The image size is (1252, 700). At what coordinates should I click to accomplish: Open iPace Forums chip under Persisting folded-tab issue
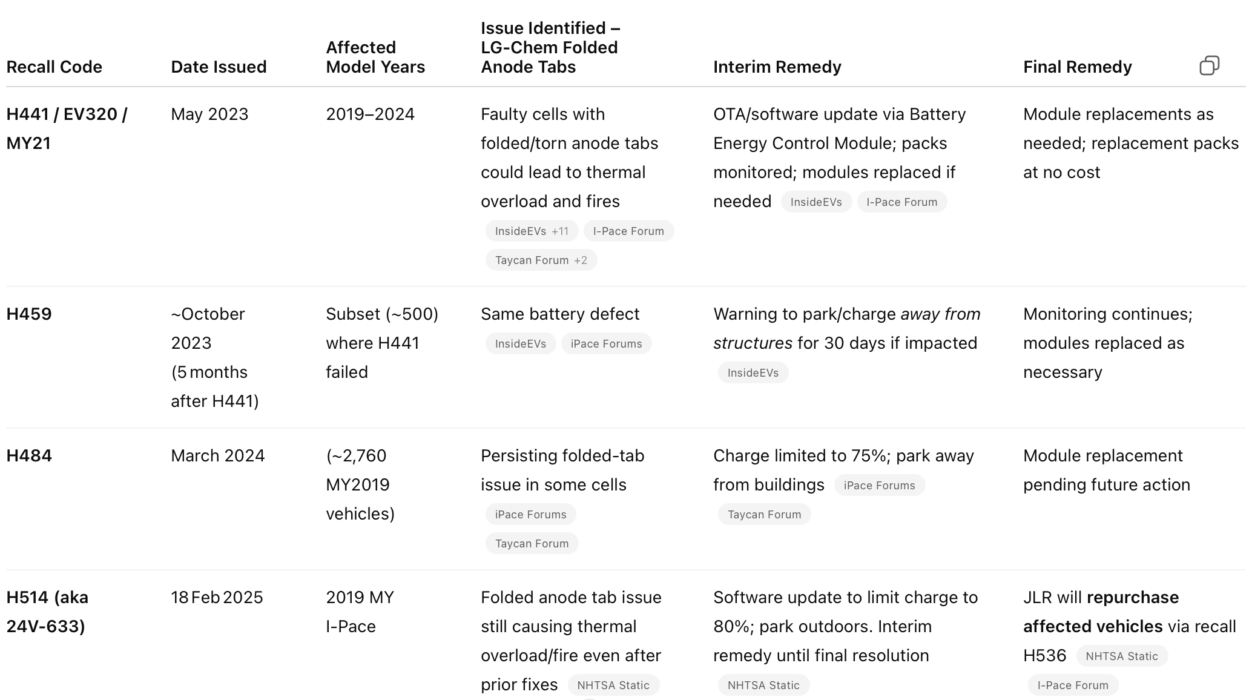(x=530, y=515)
